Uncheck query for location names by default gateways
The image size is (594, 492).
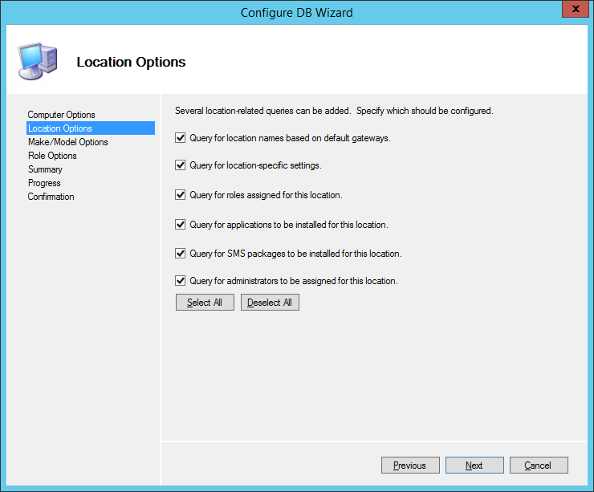point(181,138)
